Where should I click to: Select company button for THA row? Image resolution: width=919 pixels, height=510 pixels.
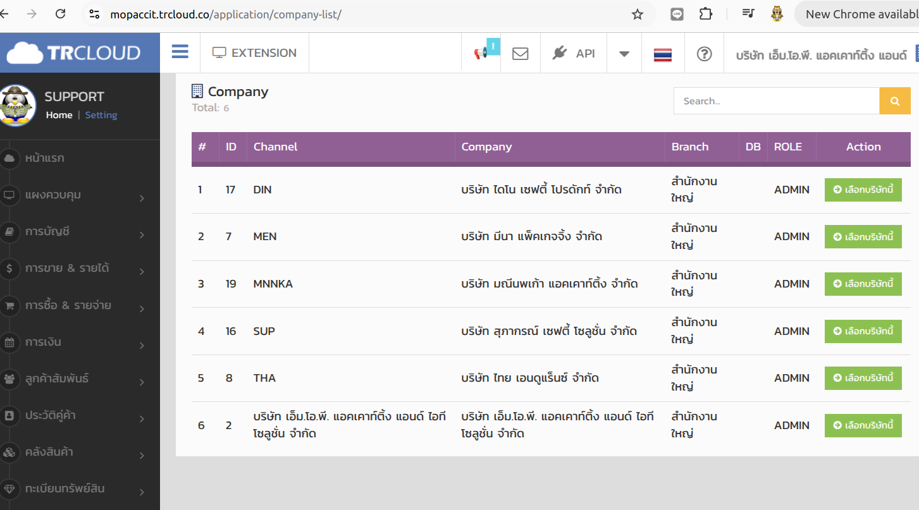pos(863,378)
